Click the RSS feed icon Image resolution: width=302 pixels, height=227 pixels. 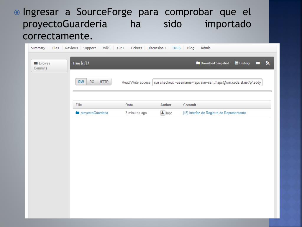(x=268, y=63)
